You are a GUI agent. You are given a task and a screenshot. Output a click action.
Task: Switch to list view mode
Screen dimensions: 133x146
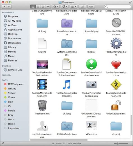coord(38,6)
